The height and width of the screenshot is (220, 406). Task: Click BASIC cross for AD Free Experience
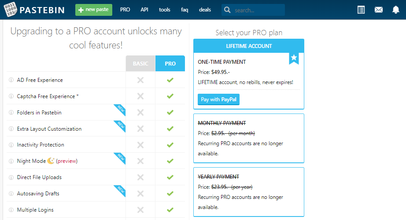point(140,80)
